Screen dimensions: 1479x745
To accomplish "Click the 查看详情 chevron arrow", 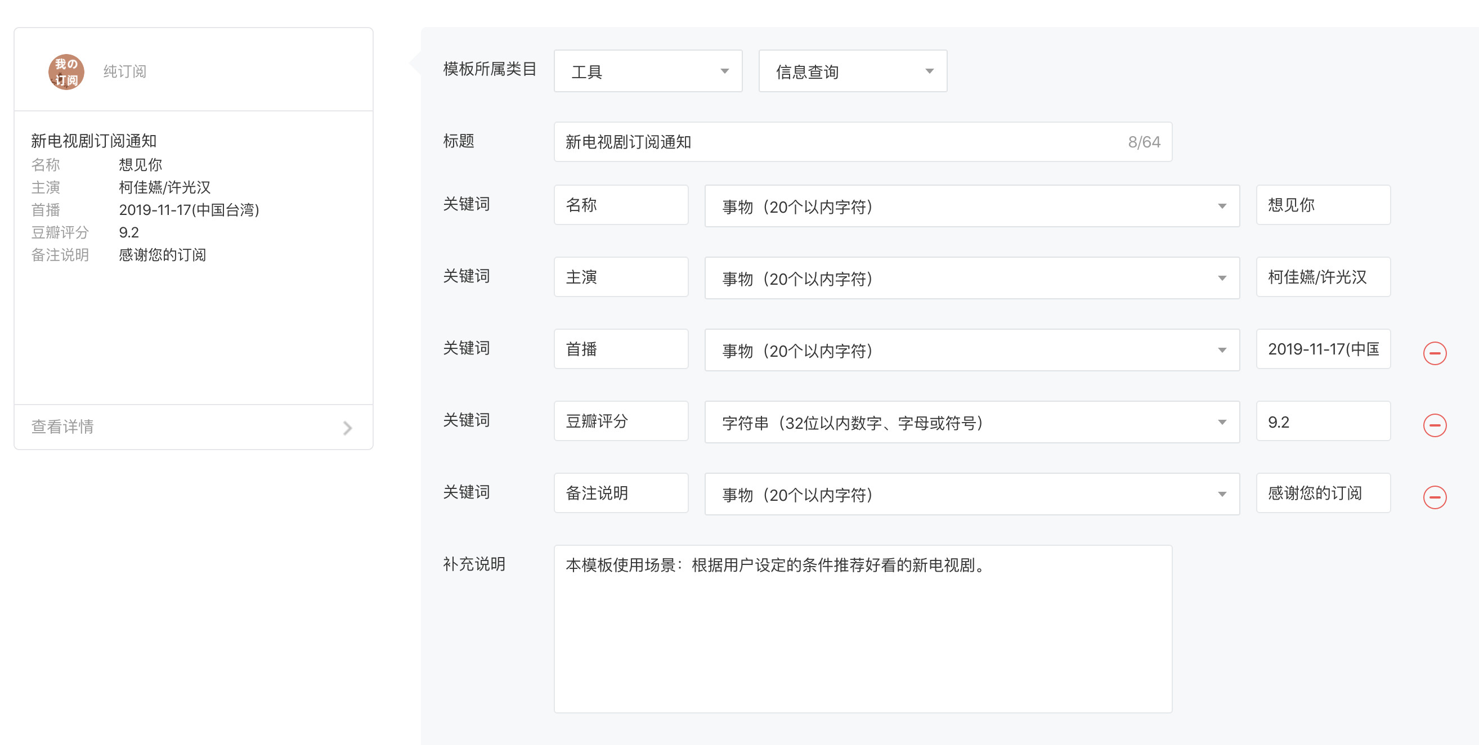I will 347,428.
